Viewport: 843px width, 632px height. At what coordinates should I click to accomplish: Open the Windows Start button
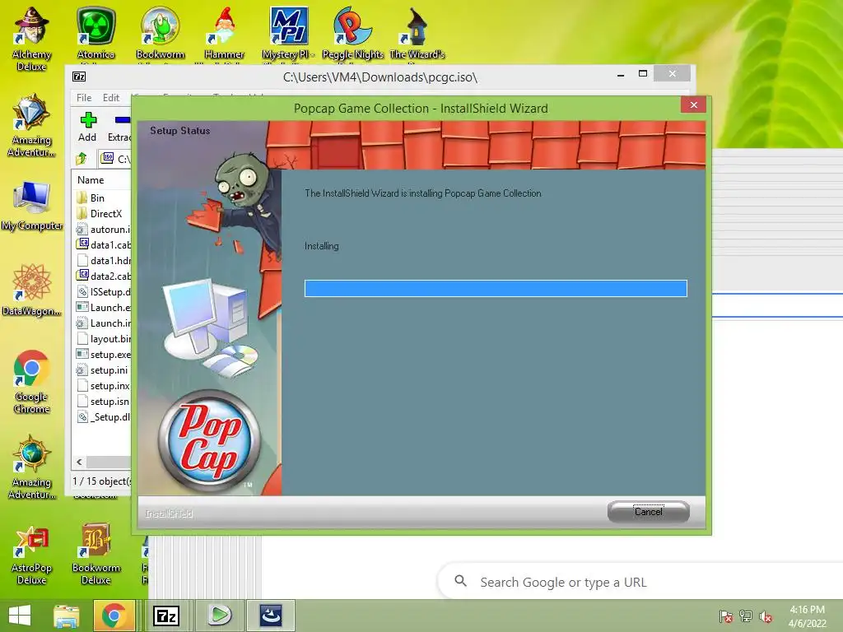[x=20, y=616]
